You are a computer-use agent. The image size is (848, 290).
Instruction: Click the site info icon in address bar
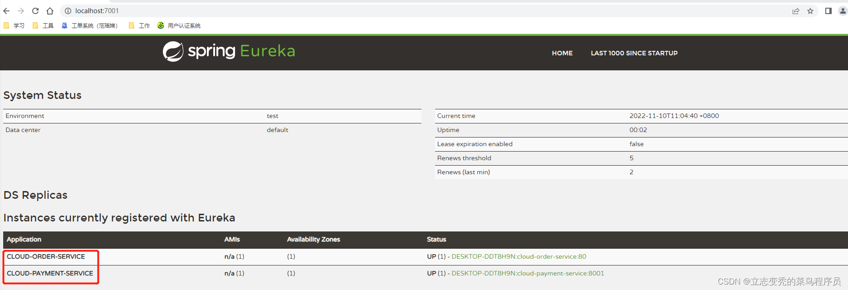[x=68, y=11]
